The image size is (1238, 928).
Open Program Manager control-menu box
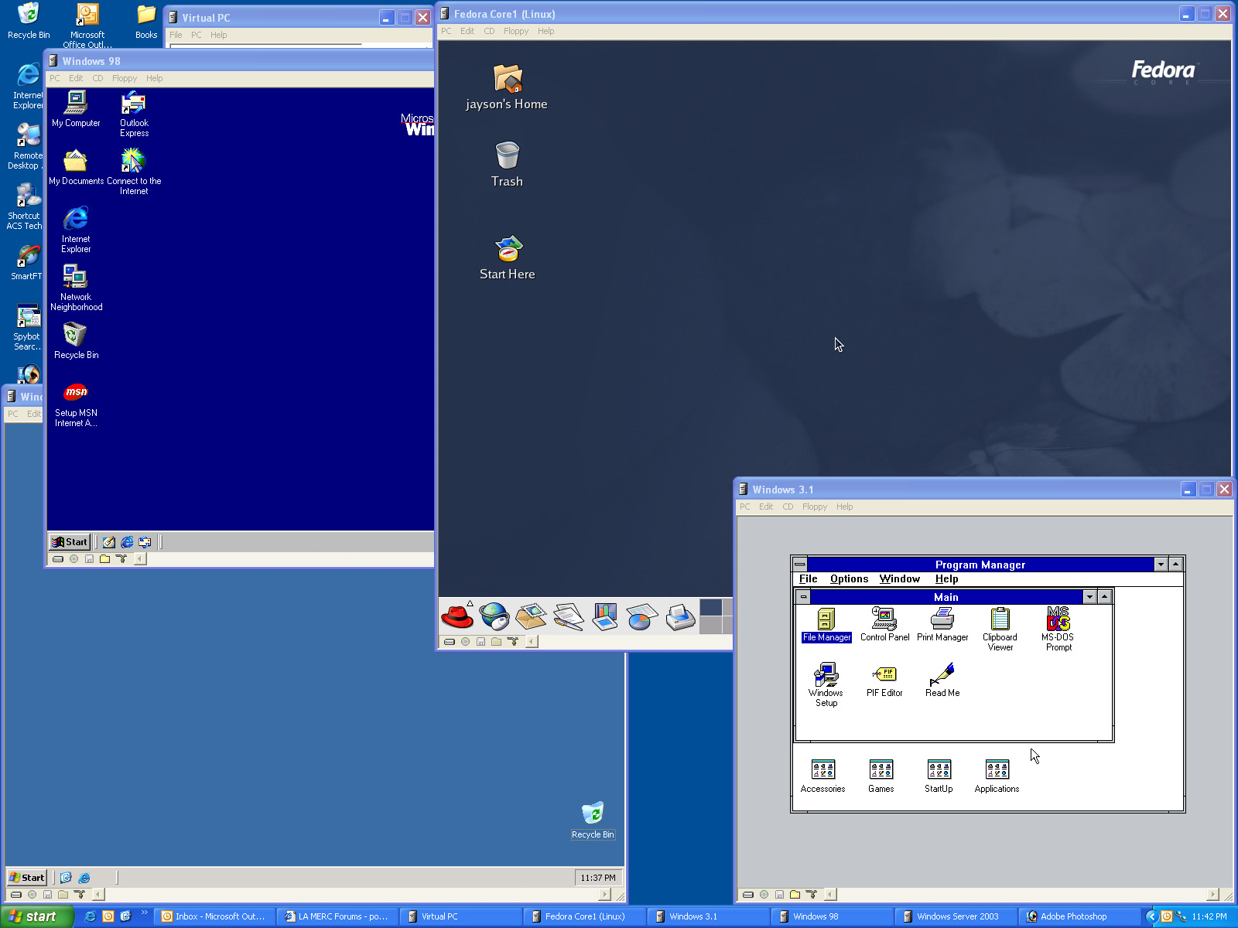click(800, 565)
